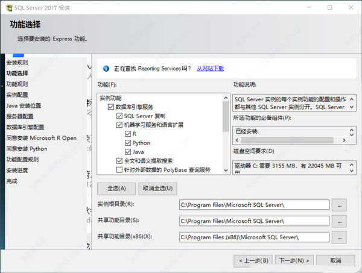Proceed with 下一步(N) button
The width and height of the screenshot is (362, 273).
[x=294, y=261]
